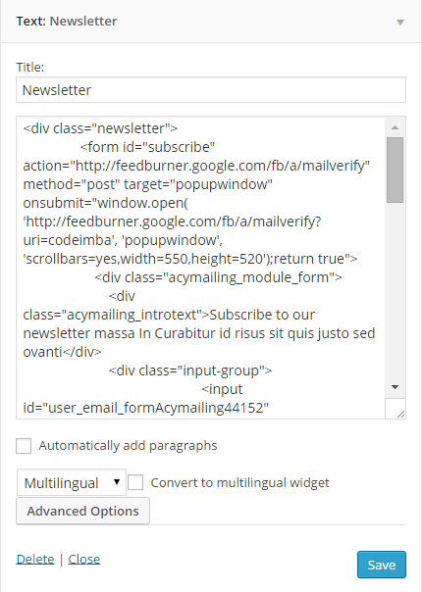
Task: Click the Advanced Options button
Action: click(82, 511)
